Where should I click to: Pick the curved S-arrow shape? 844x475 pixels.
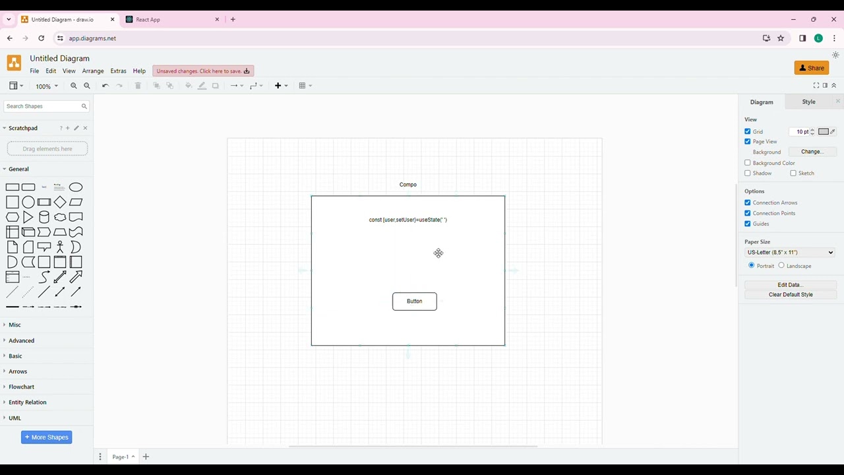click(x=44, y=277)
